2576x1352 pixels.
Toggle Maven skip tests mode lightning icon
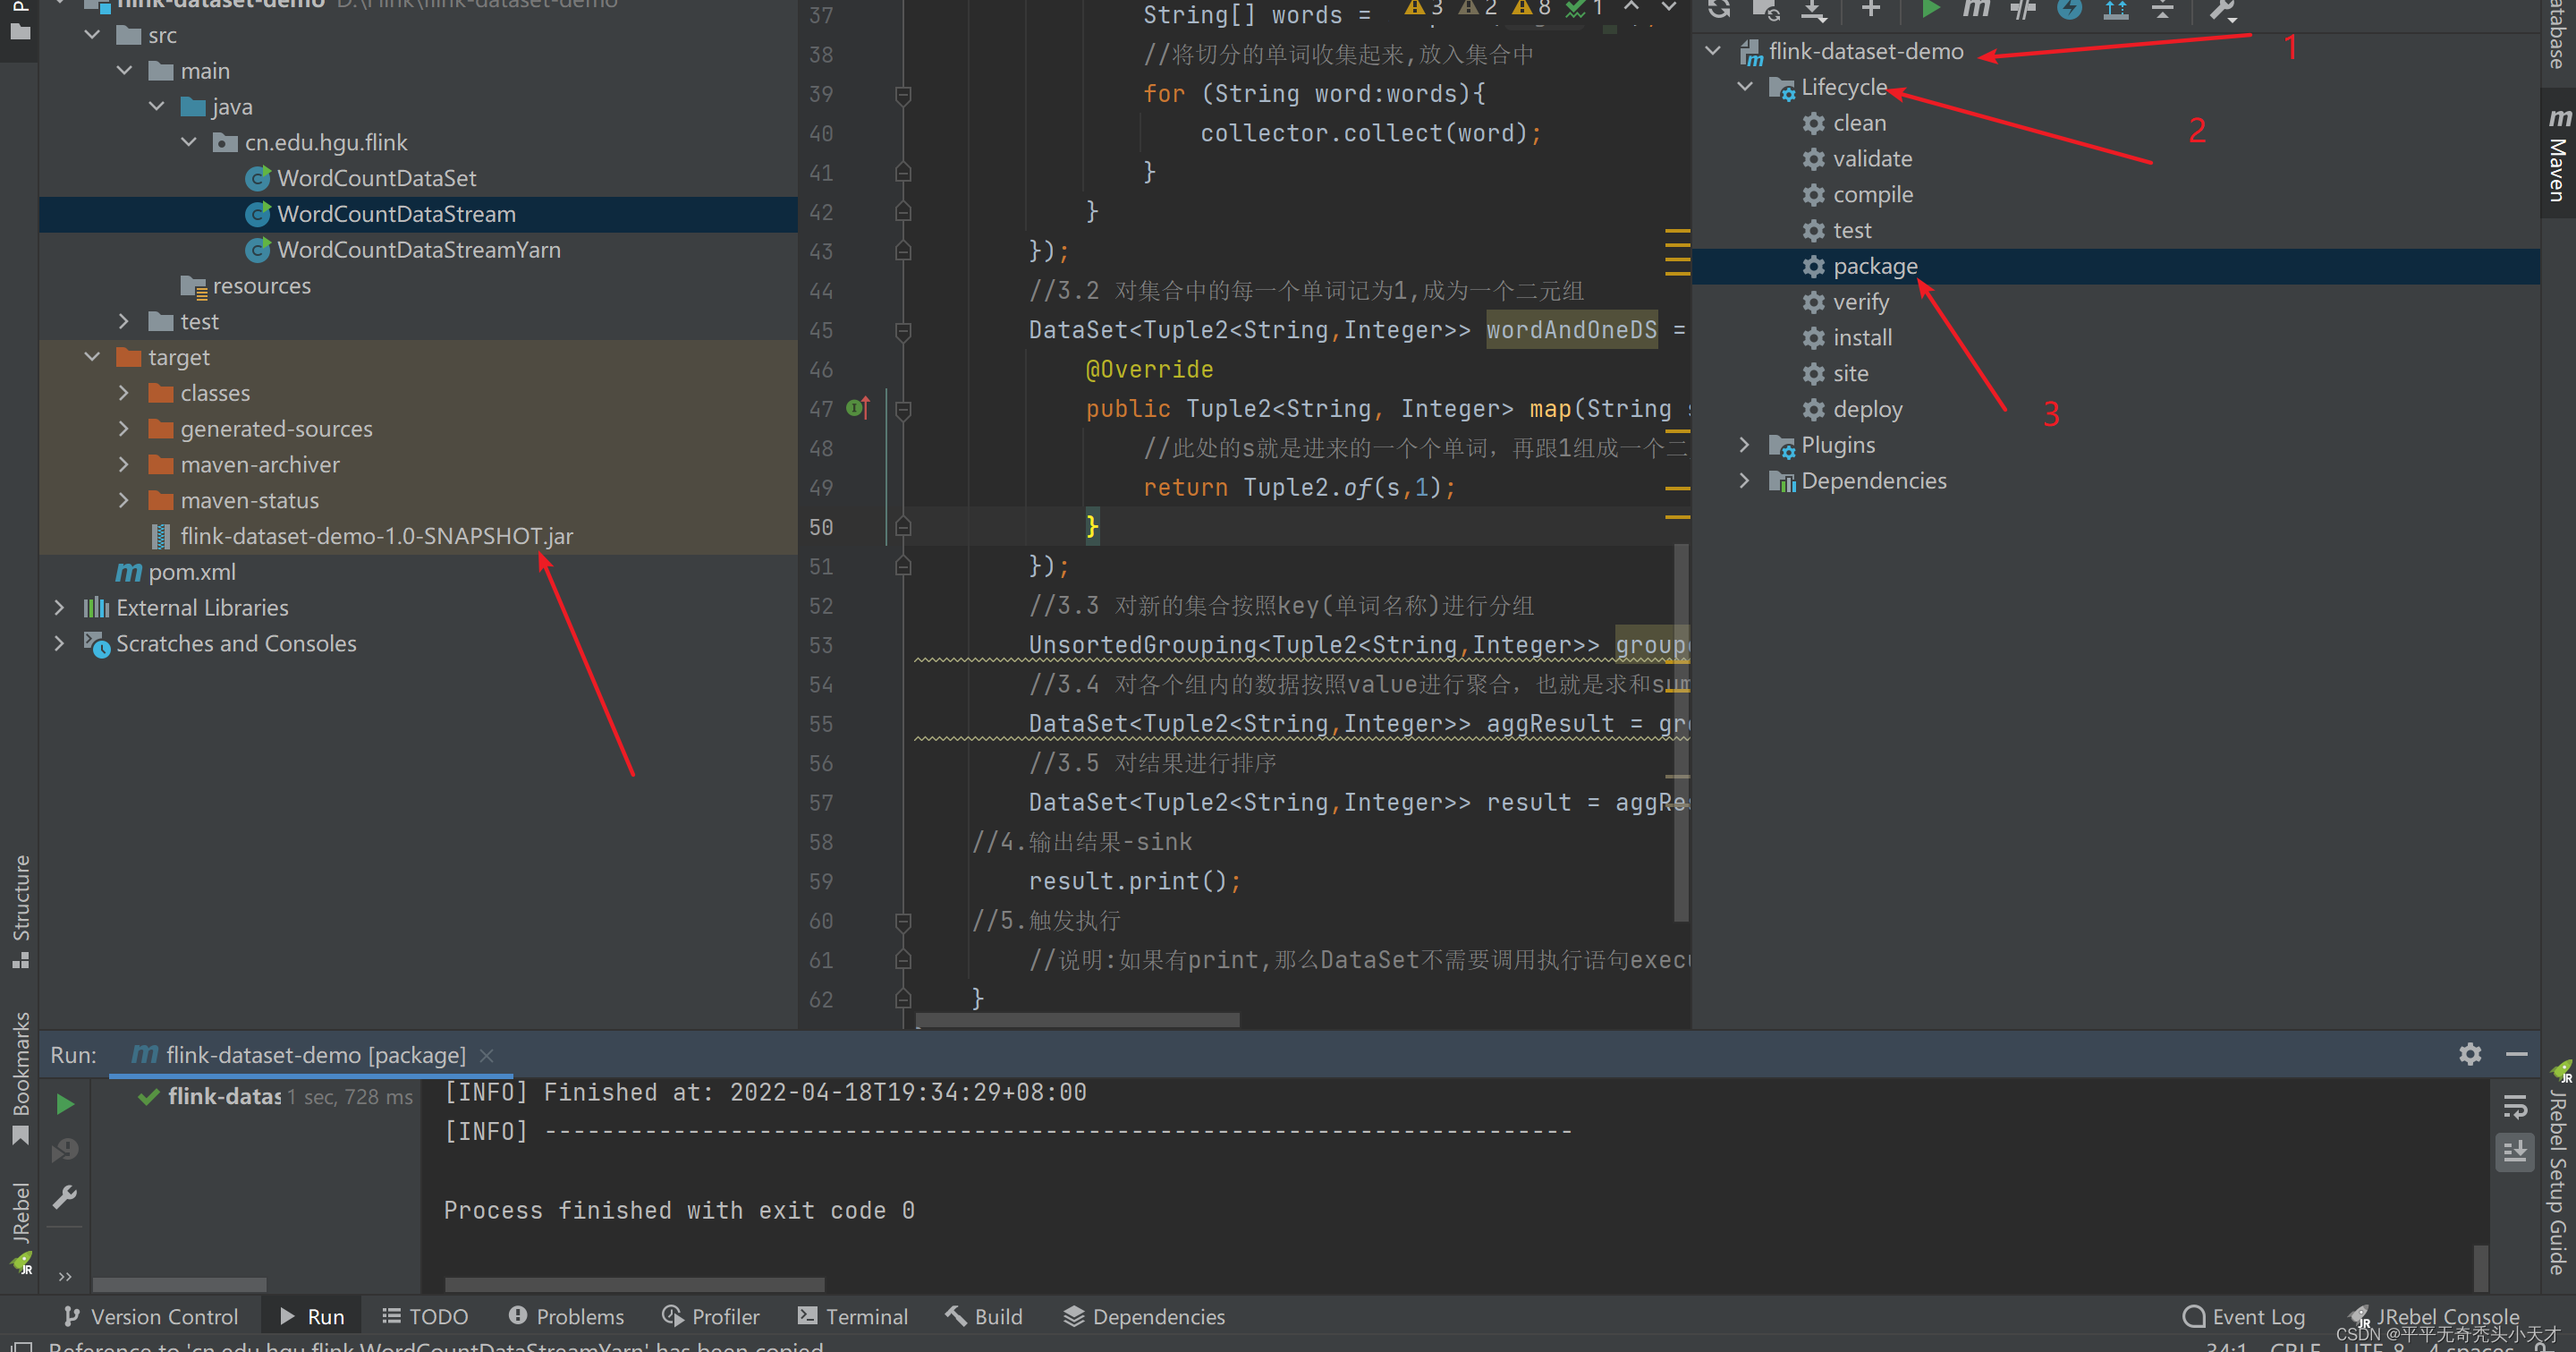tap(2069, 9)
